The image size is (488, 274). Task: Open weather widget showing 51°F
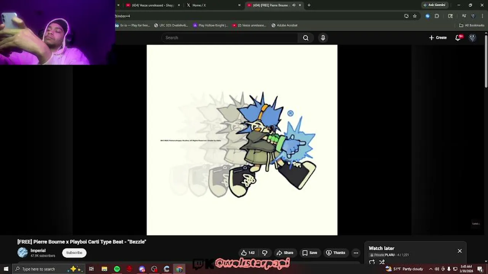tap(404, 269)
